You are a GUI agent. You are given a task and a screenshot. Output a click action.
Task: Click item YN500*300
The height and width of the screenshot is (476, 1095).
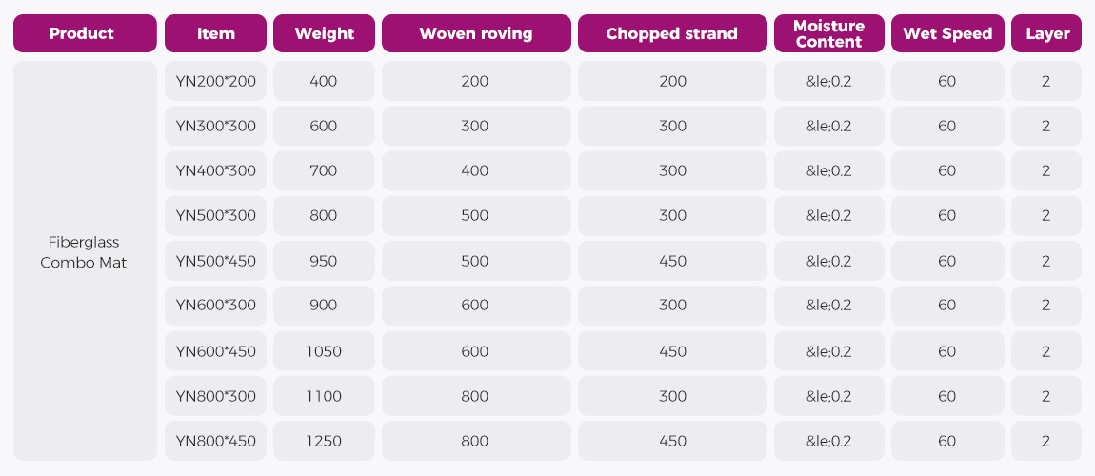click(216, 216)
